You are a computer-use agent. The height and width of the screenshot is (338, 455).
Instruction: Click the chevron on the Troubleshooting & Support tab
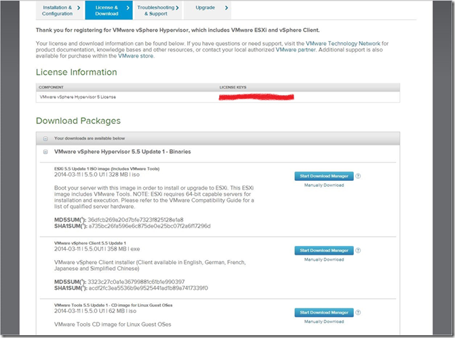point(177,8)
